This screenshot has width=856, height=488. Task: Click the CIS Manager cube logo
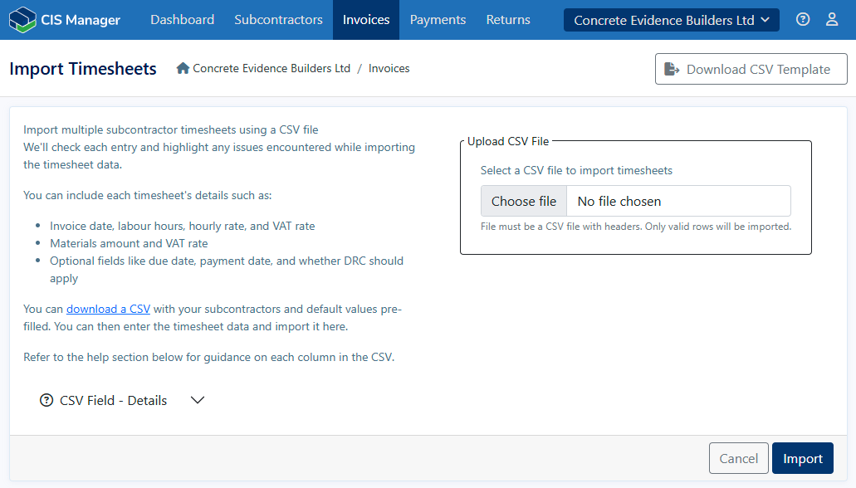pyautogui.click(x=22, y=20)
